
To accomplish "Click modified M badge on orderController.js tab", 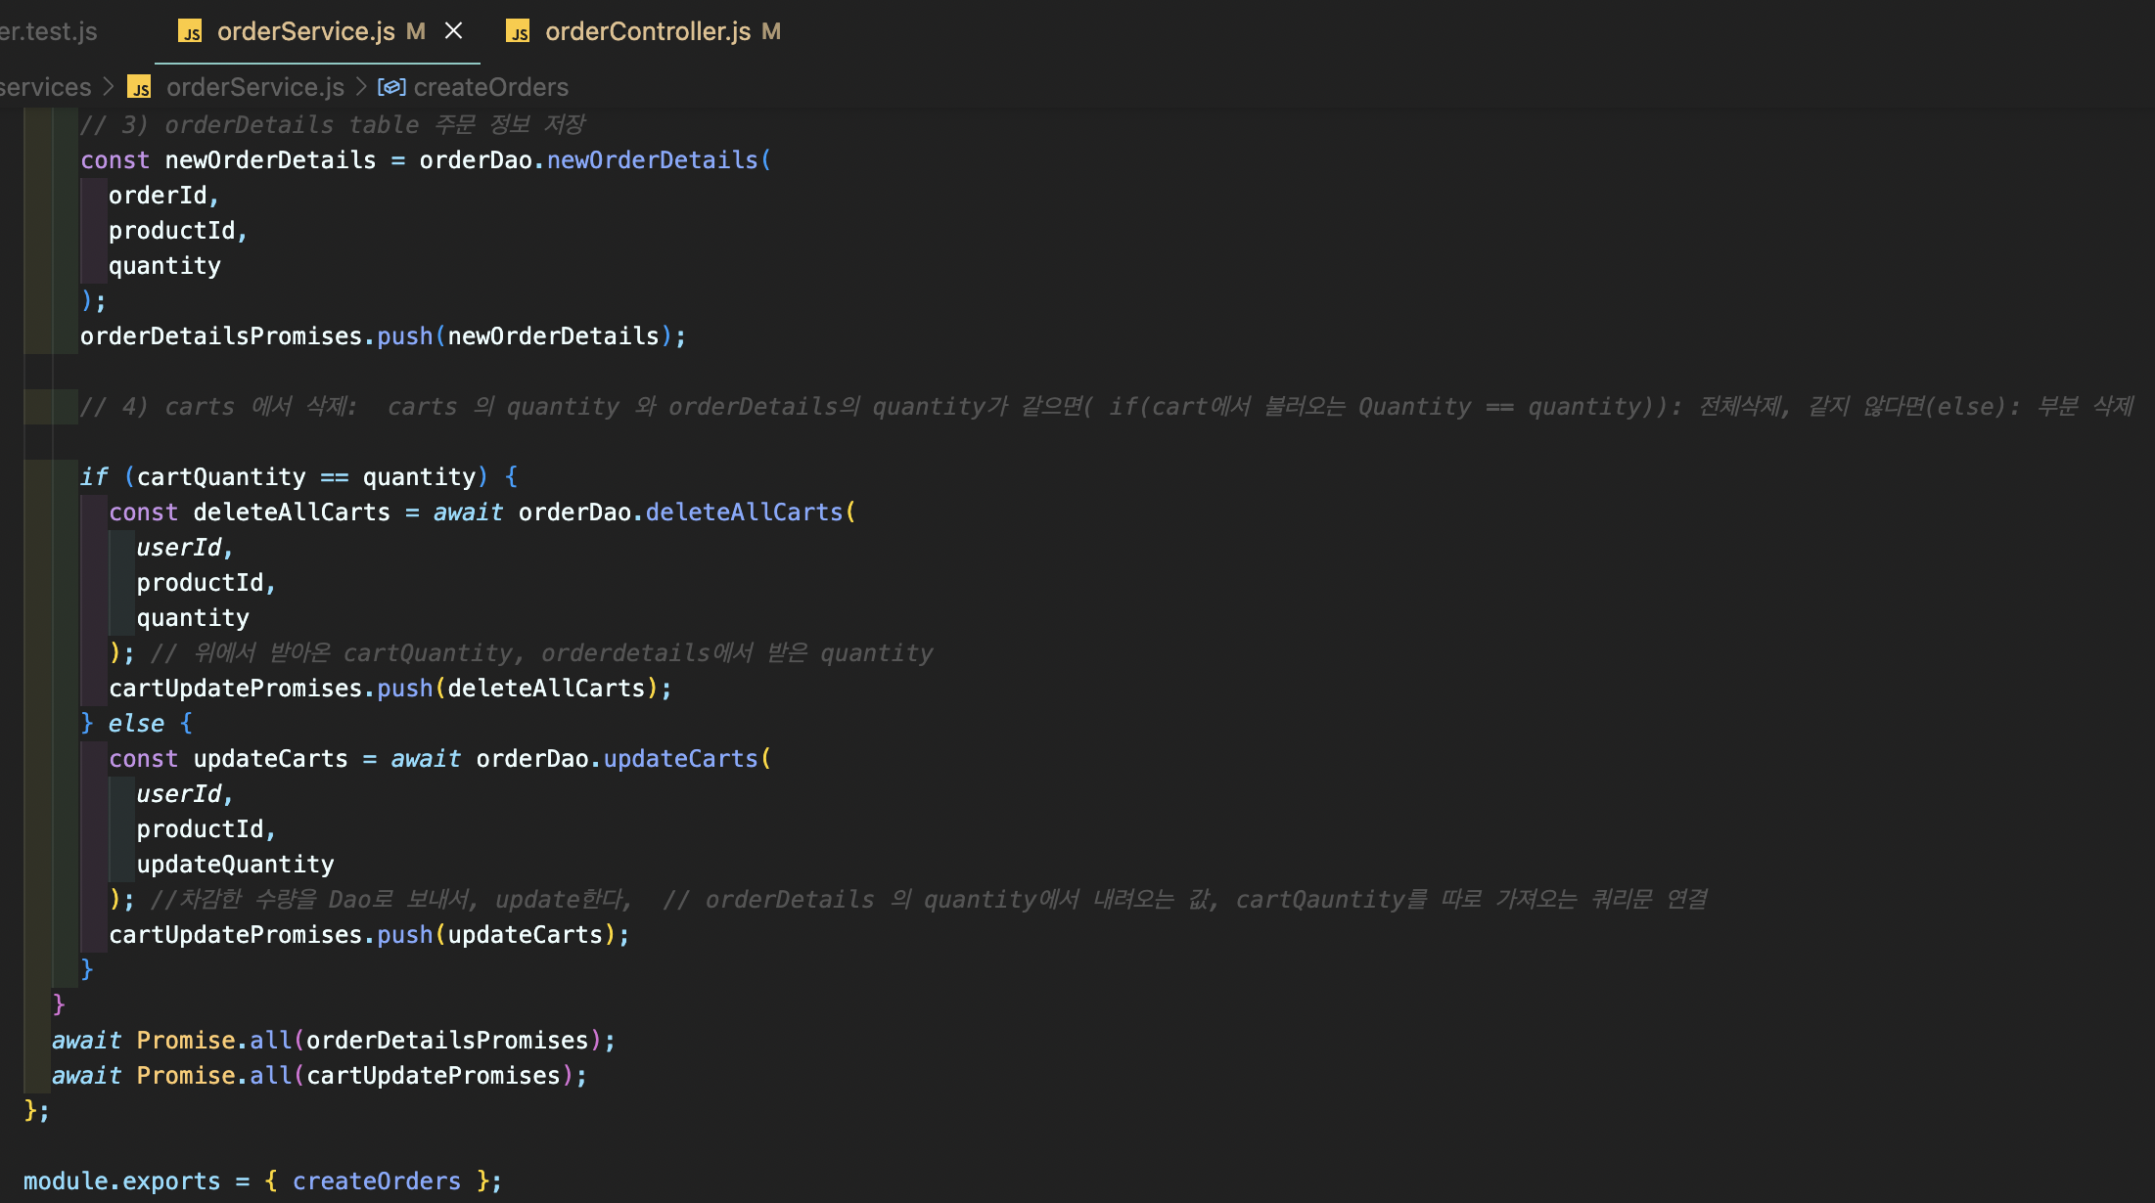I will 771,31.
